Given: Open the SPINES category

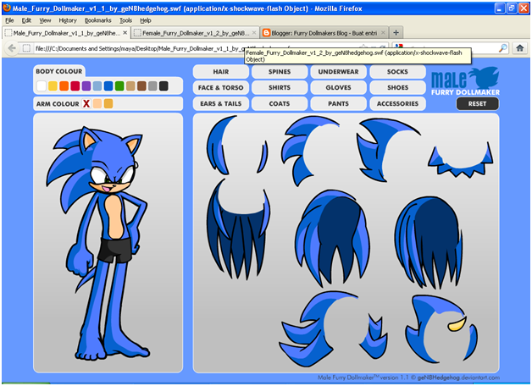Looking at the screenshot, I should (x=280, y=72).
